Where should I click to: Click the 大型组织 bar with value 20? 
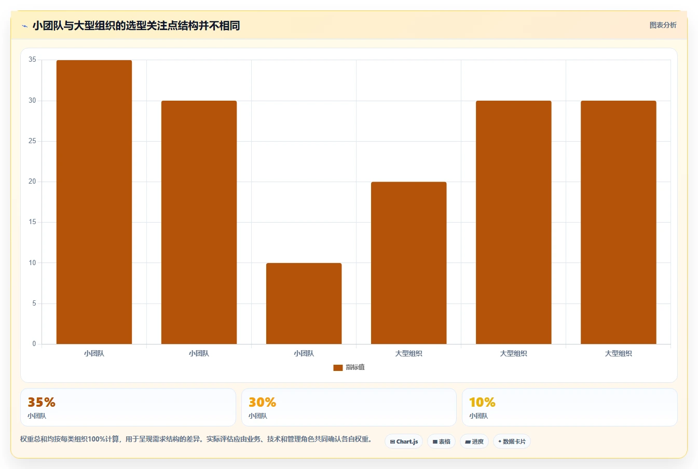(408, 263)
